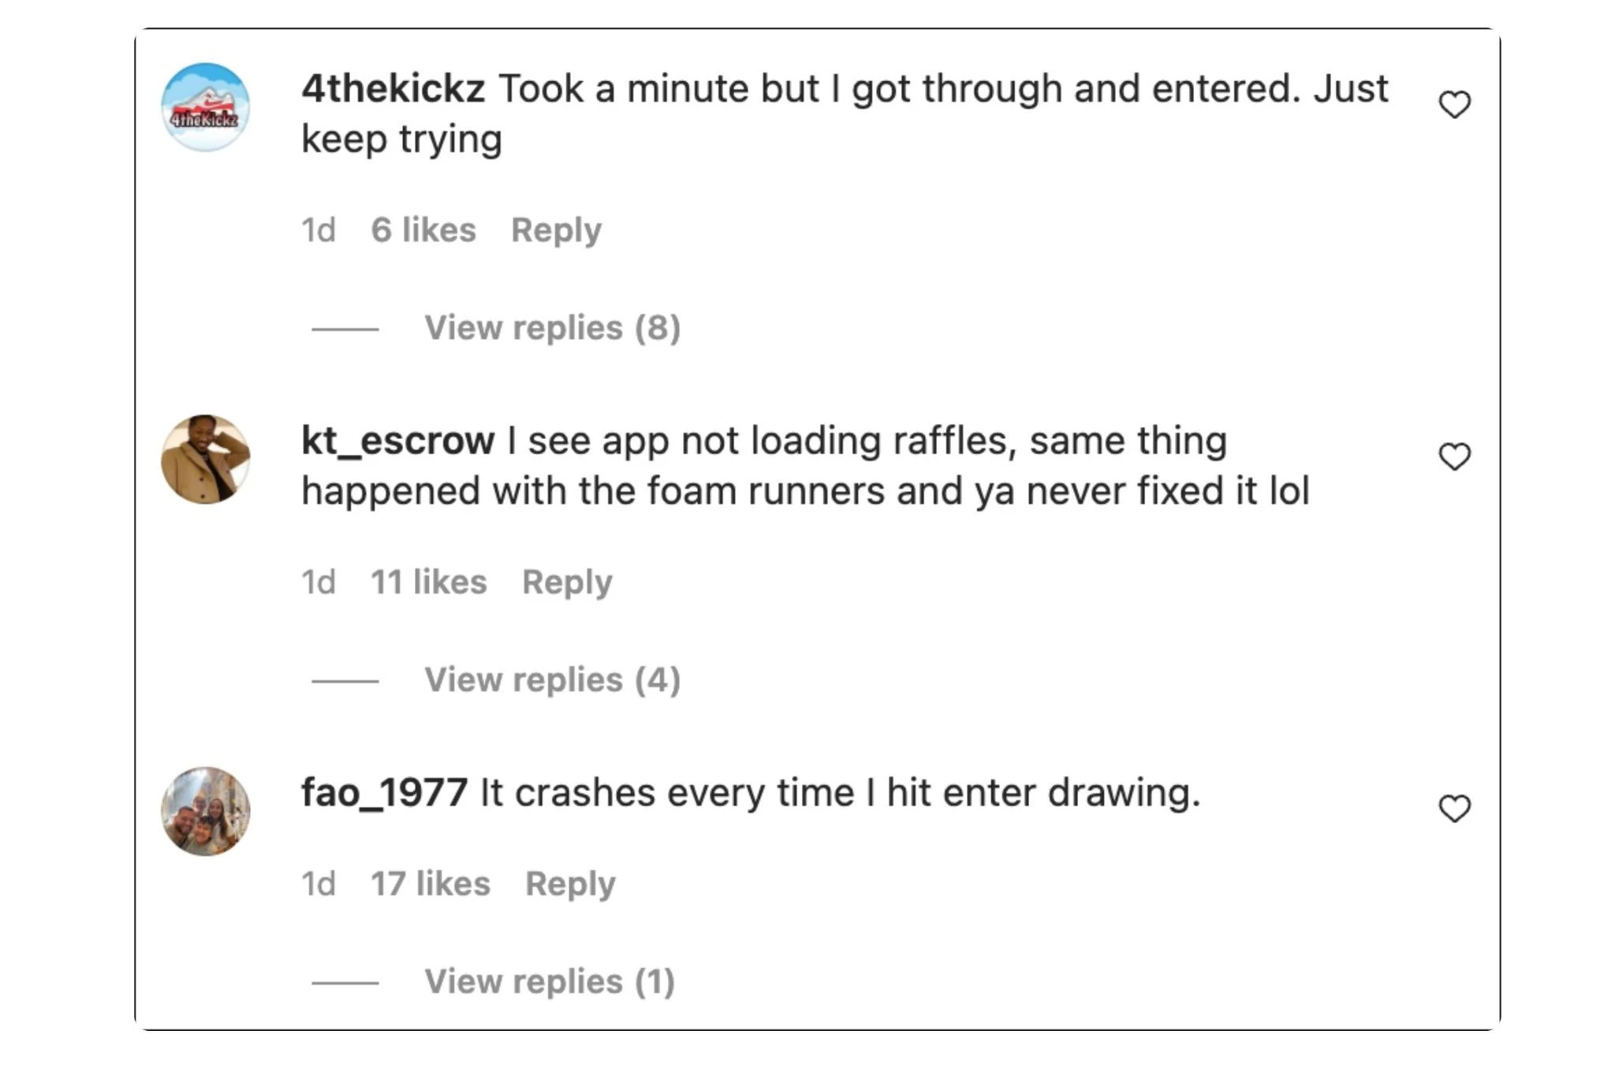Show the 17 likes list
Image resolution: width=1615 pixels, height=1079 pixels.
(431, 884)
